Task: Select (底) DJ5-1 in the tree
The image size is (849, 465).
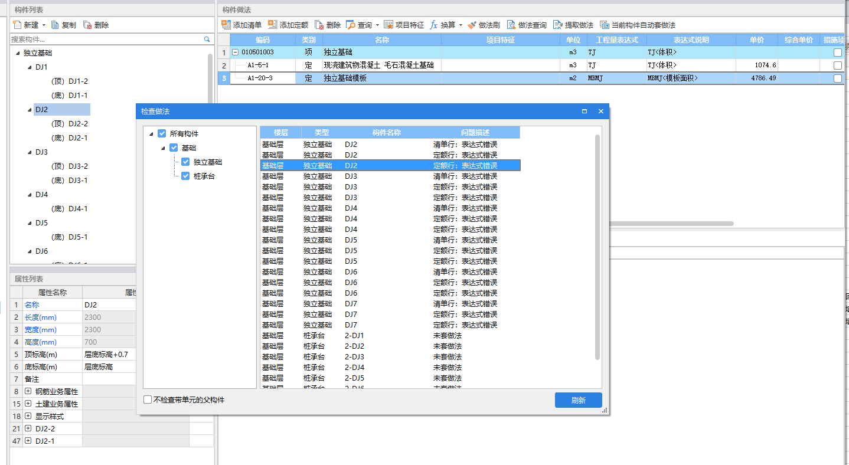Action: tap(70, 237)
